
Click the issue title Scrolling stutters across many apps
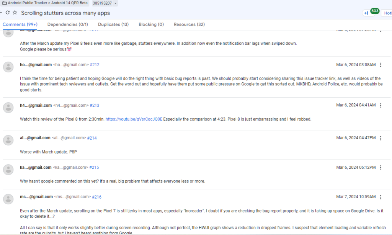tap(65, 13)
